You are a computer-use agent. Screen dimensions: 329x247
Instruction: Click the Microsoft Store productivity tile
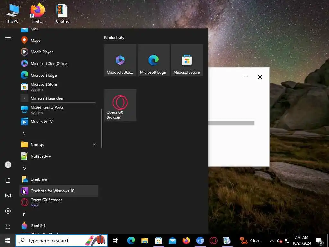[x=187, y=60]
